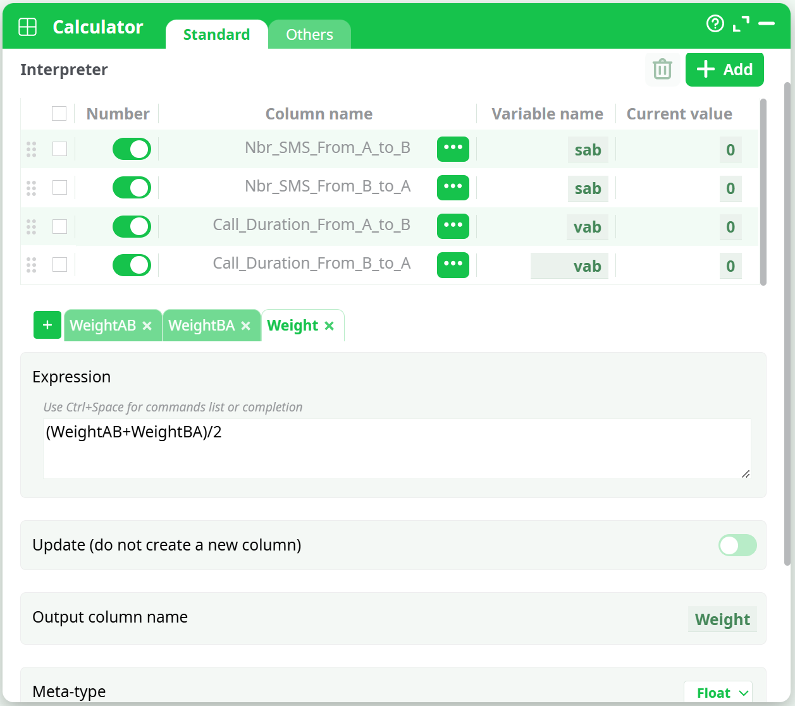Tick the select-all header checkbox
The width and height of the screenshot is (795, 706).
point(59,114)
